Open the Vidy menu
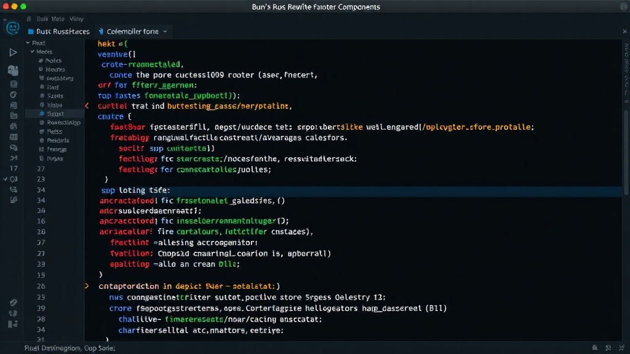The image size is (630, 354). [76, 19]
